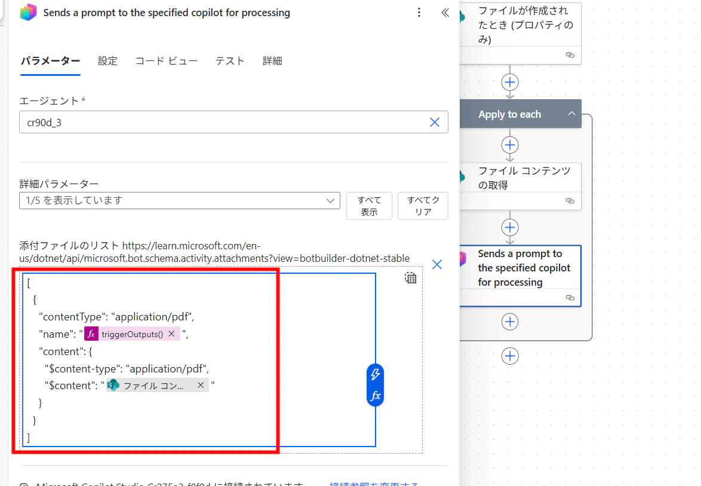
Task: Open the fx expression editor
Action: click(x=375, y=396)
